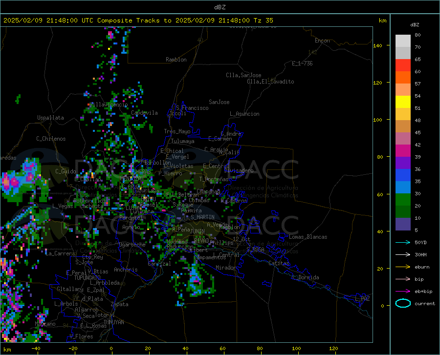Click the 'TUPUNGATO' map label
This screenshot has height=355, width=440.
88,278
